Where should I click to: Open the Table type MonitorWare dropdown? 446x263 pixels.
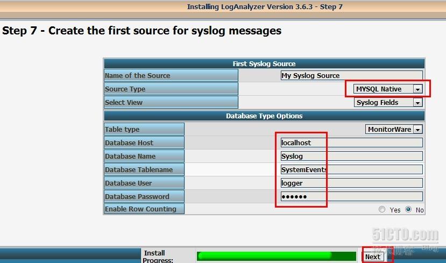[x=394, y=130]
